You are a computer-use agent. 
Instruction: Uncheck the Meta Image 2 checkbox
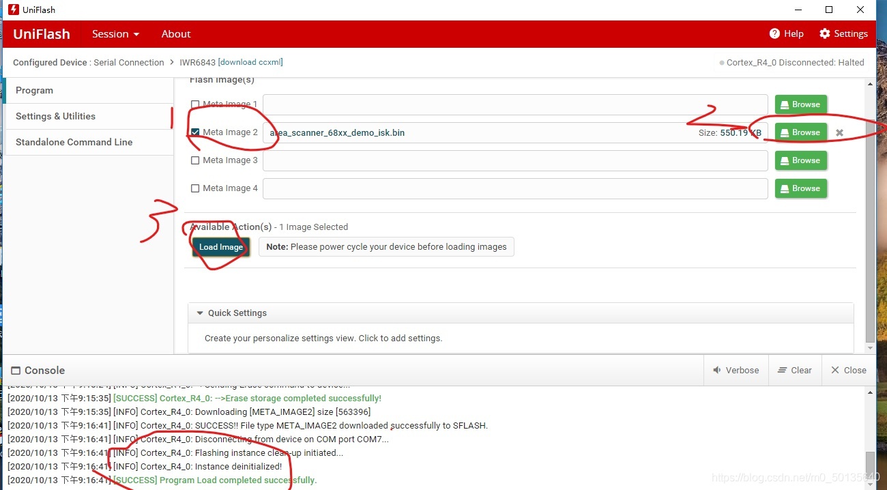click(x=195, y=132)
